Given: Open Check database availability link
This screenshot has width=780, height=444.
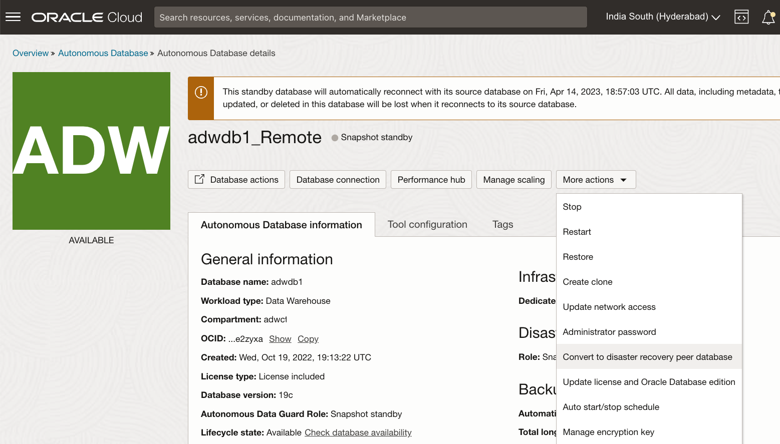Looking at the screenshot, I should [358, 432].
